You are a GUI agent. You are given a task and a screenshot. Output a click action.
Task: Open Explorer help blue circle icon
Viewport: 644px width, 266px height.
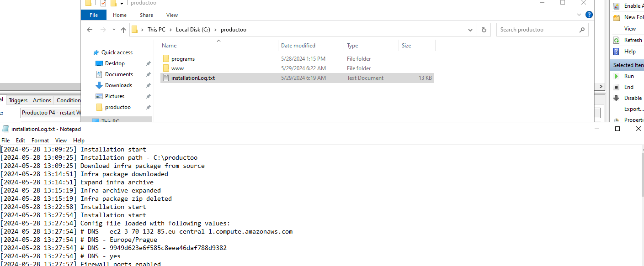[x=589, y=15]
